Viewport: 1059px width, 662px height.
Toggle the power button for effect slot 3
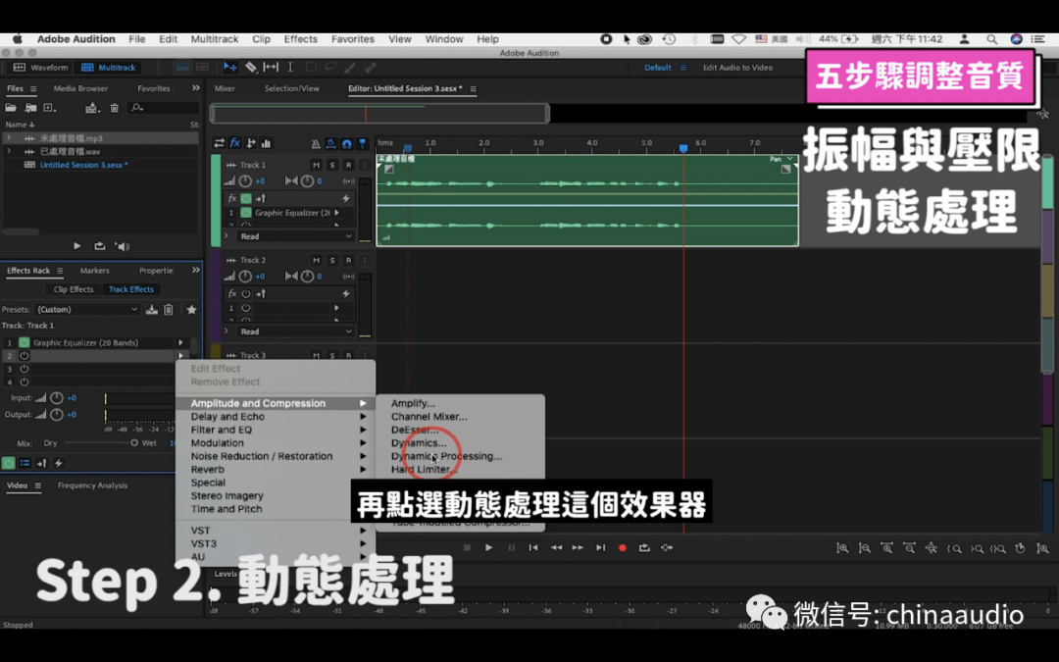tap(25, 369)
